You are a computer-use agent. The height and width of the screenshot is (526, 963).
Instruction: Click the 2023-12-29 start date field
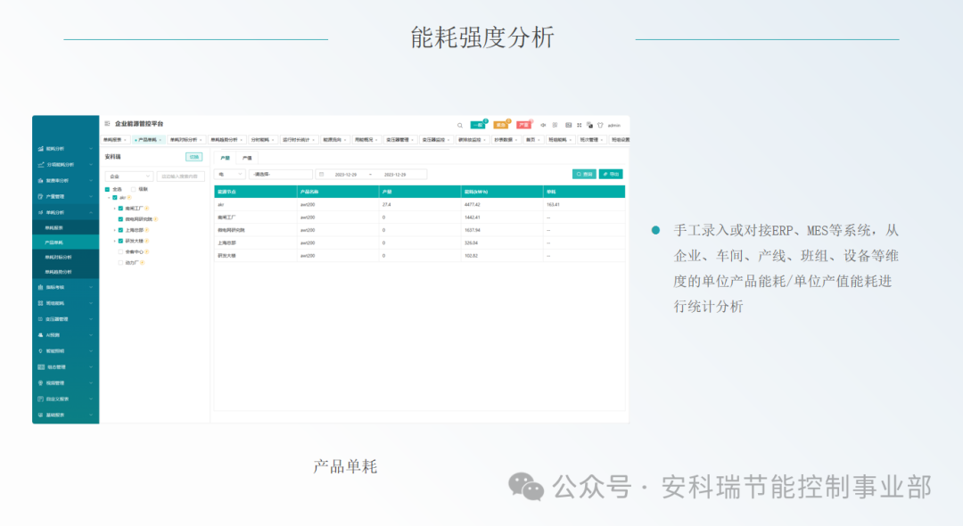(x=346, y=173)
